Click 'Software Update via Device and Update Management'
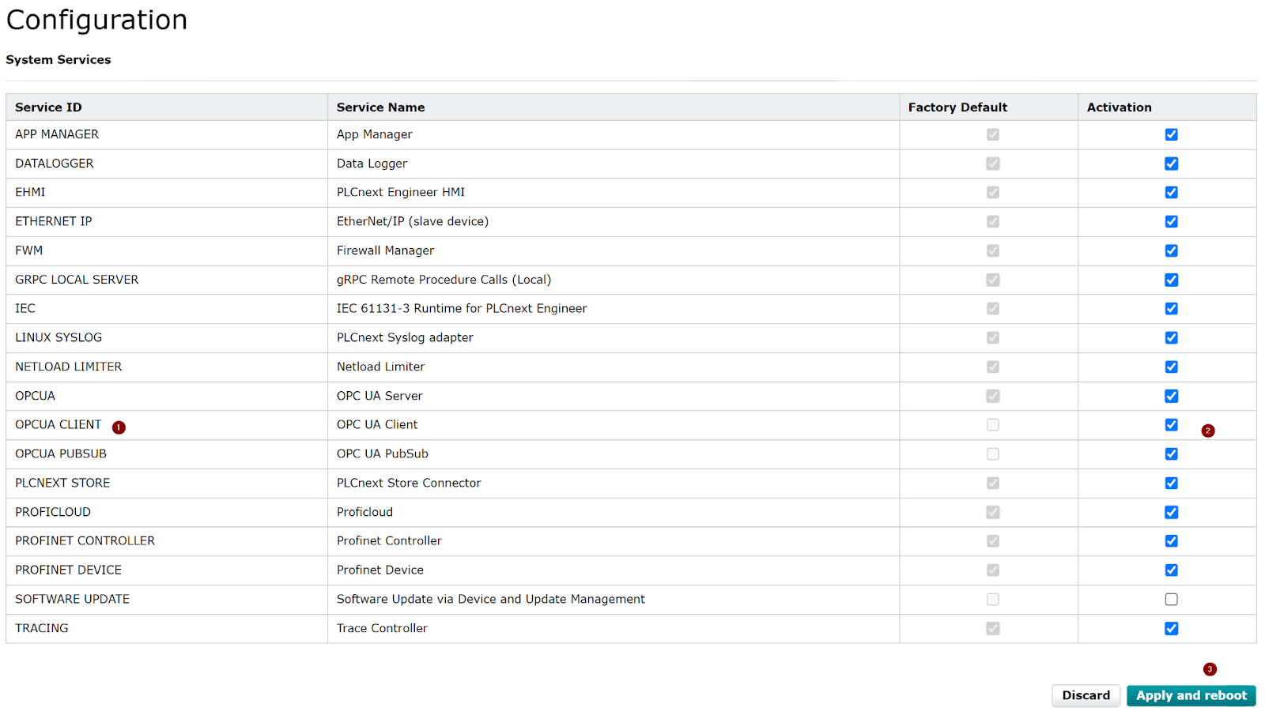Viewport: 1265px width, 715px height. tap(491, 599)
